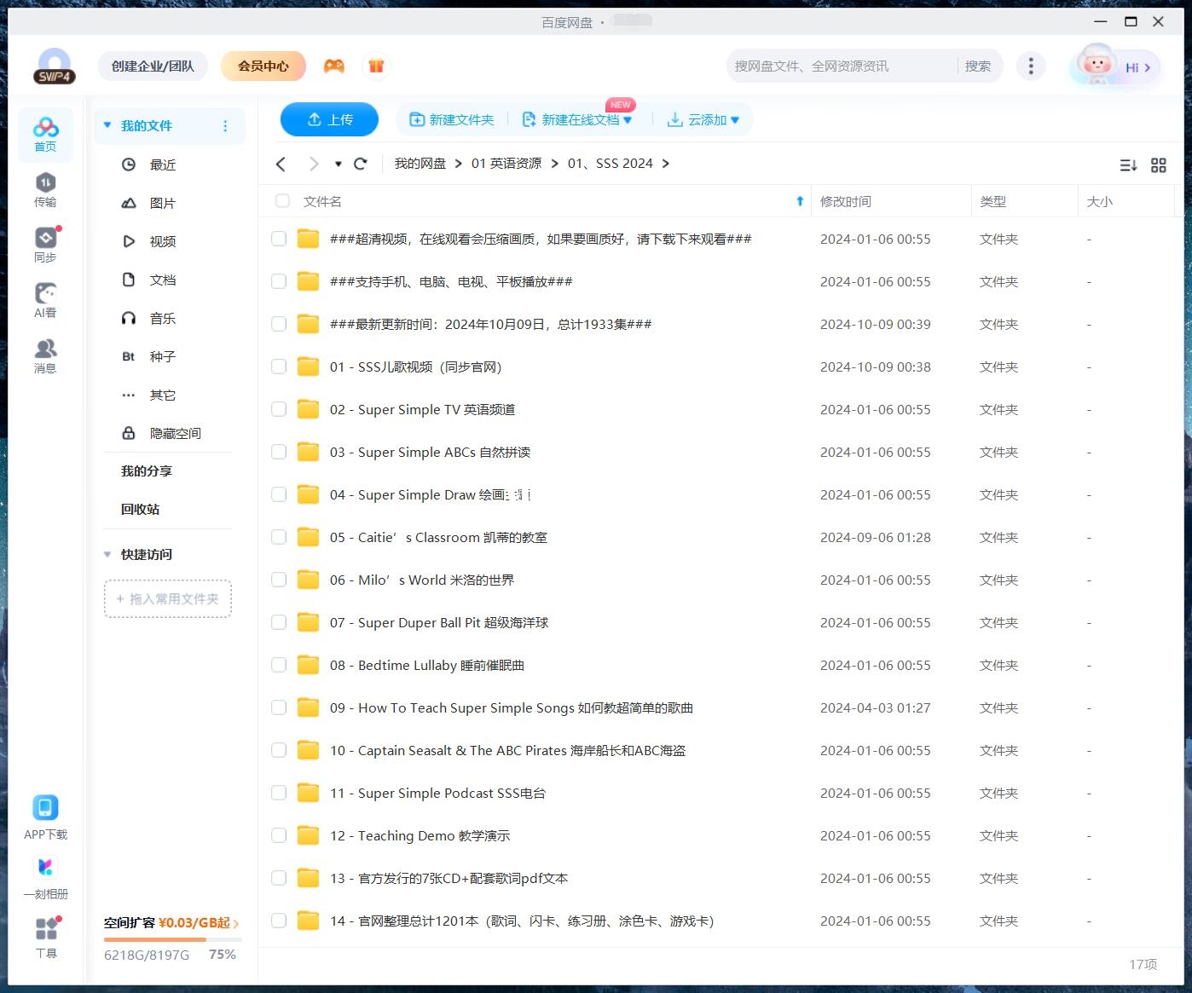Click the 文件名 sort arrow

tap(800, 201)
